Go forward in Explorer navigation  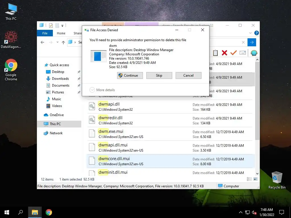(x=51, y=42)
